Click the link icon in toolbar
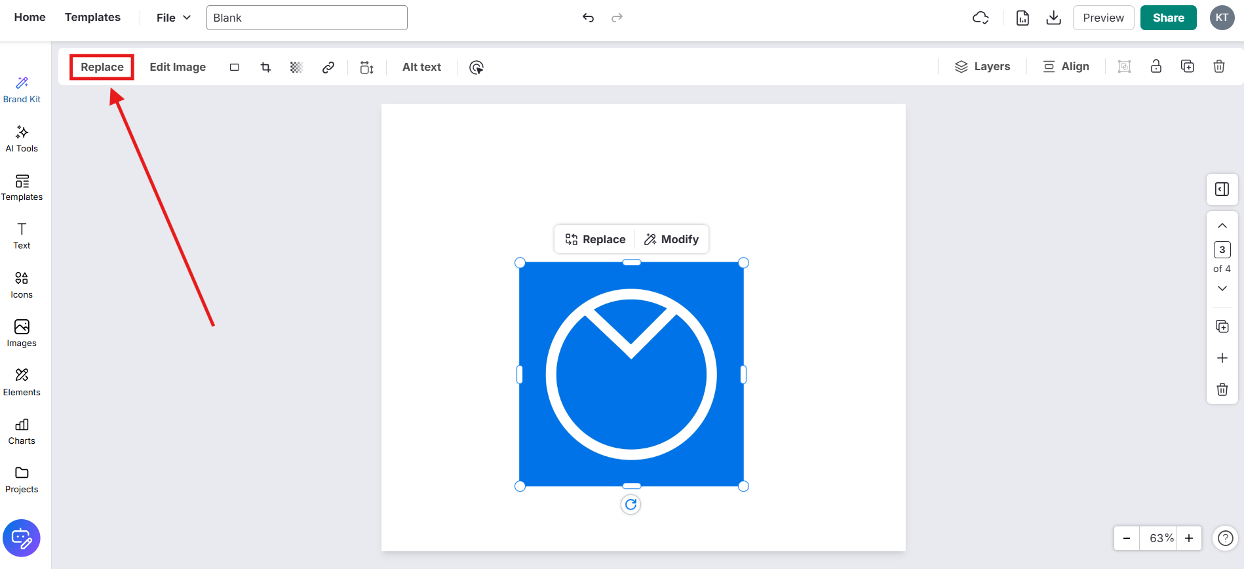The image size is (1244, 569). coord(328,67)
